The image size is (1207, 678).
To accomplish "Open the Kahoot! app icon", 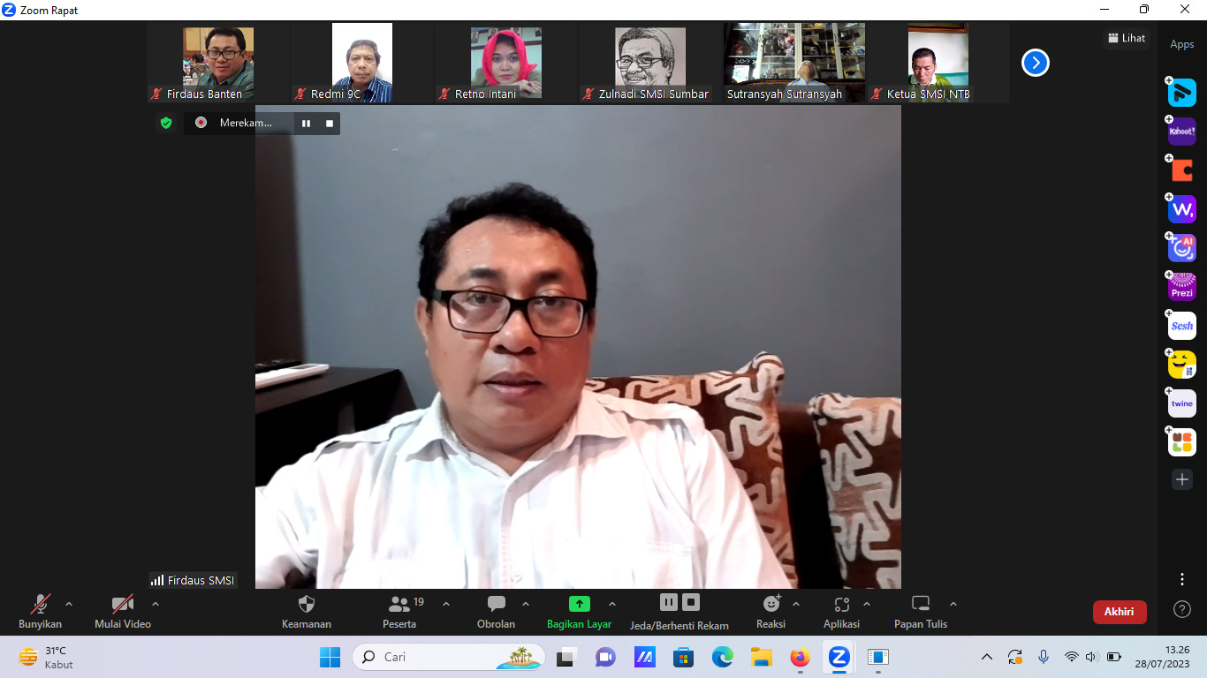I will (1182, 132).
